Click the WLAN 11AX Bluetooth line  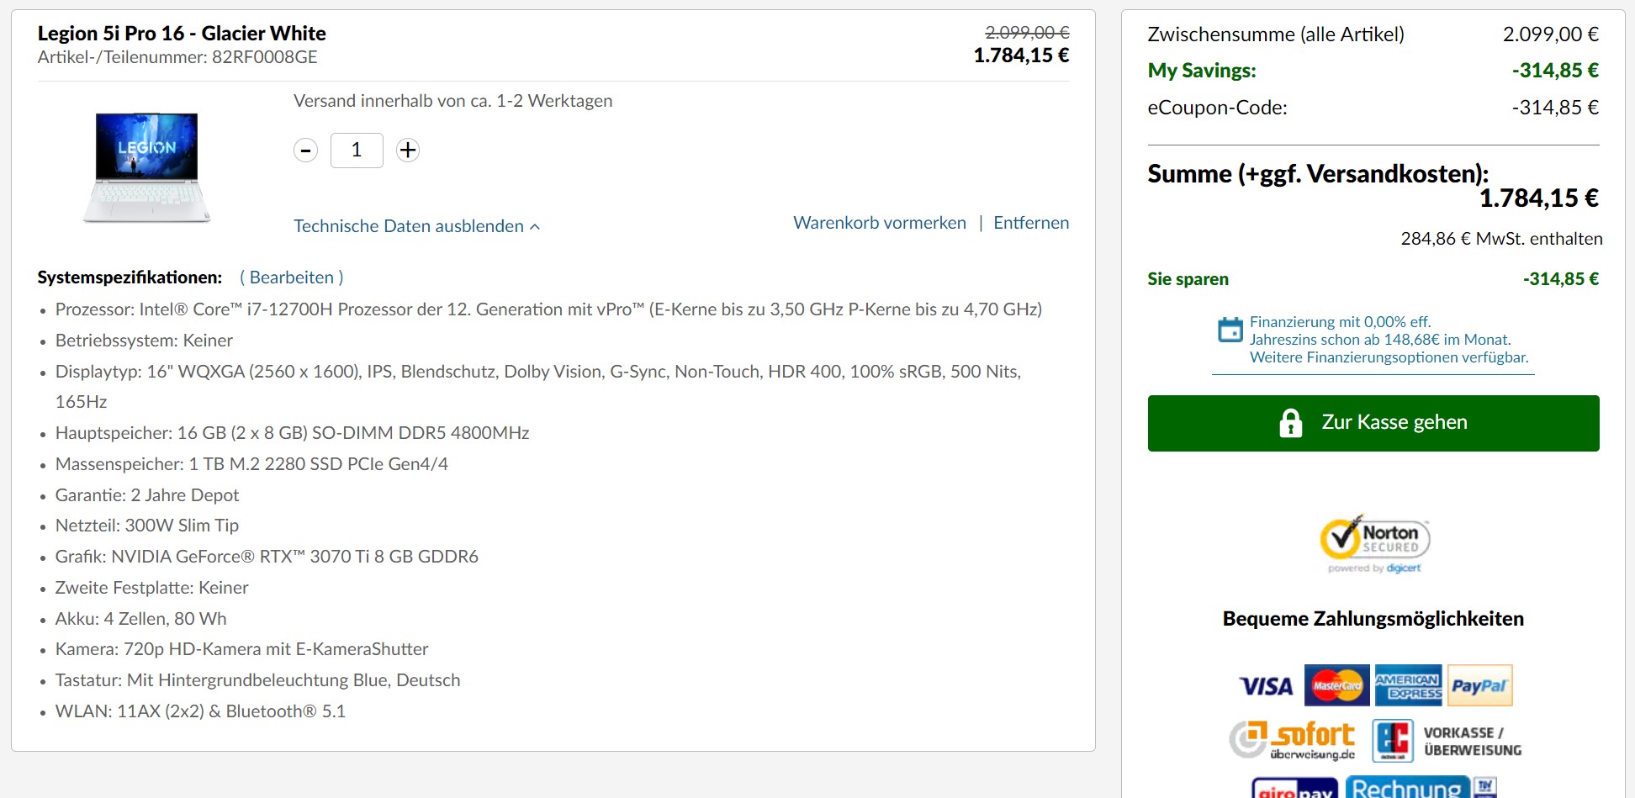200,711
